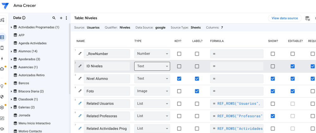The height and width of the screenshot is (133, 316).
Task: Edit Related Actividades Prog pencil icon
Action: coord(80,128)
